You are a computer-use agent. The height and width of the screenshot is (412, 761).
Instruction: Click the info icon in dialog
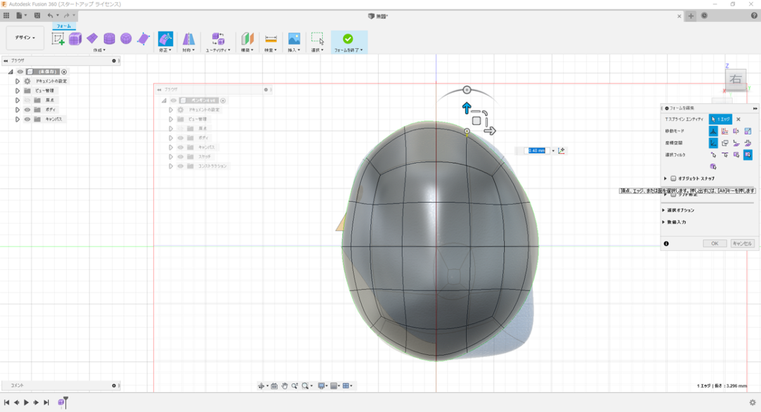point(667,243)
